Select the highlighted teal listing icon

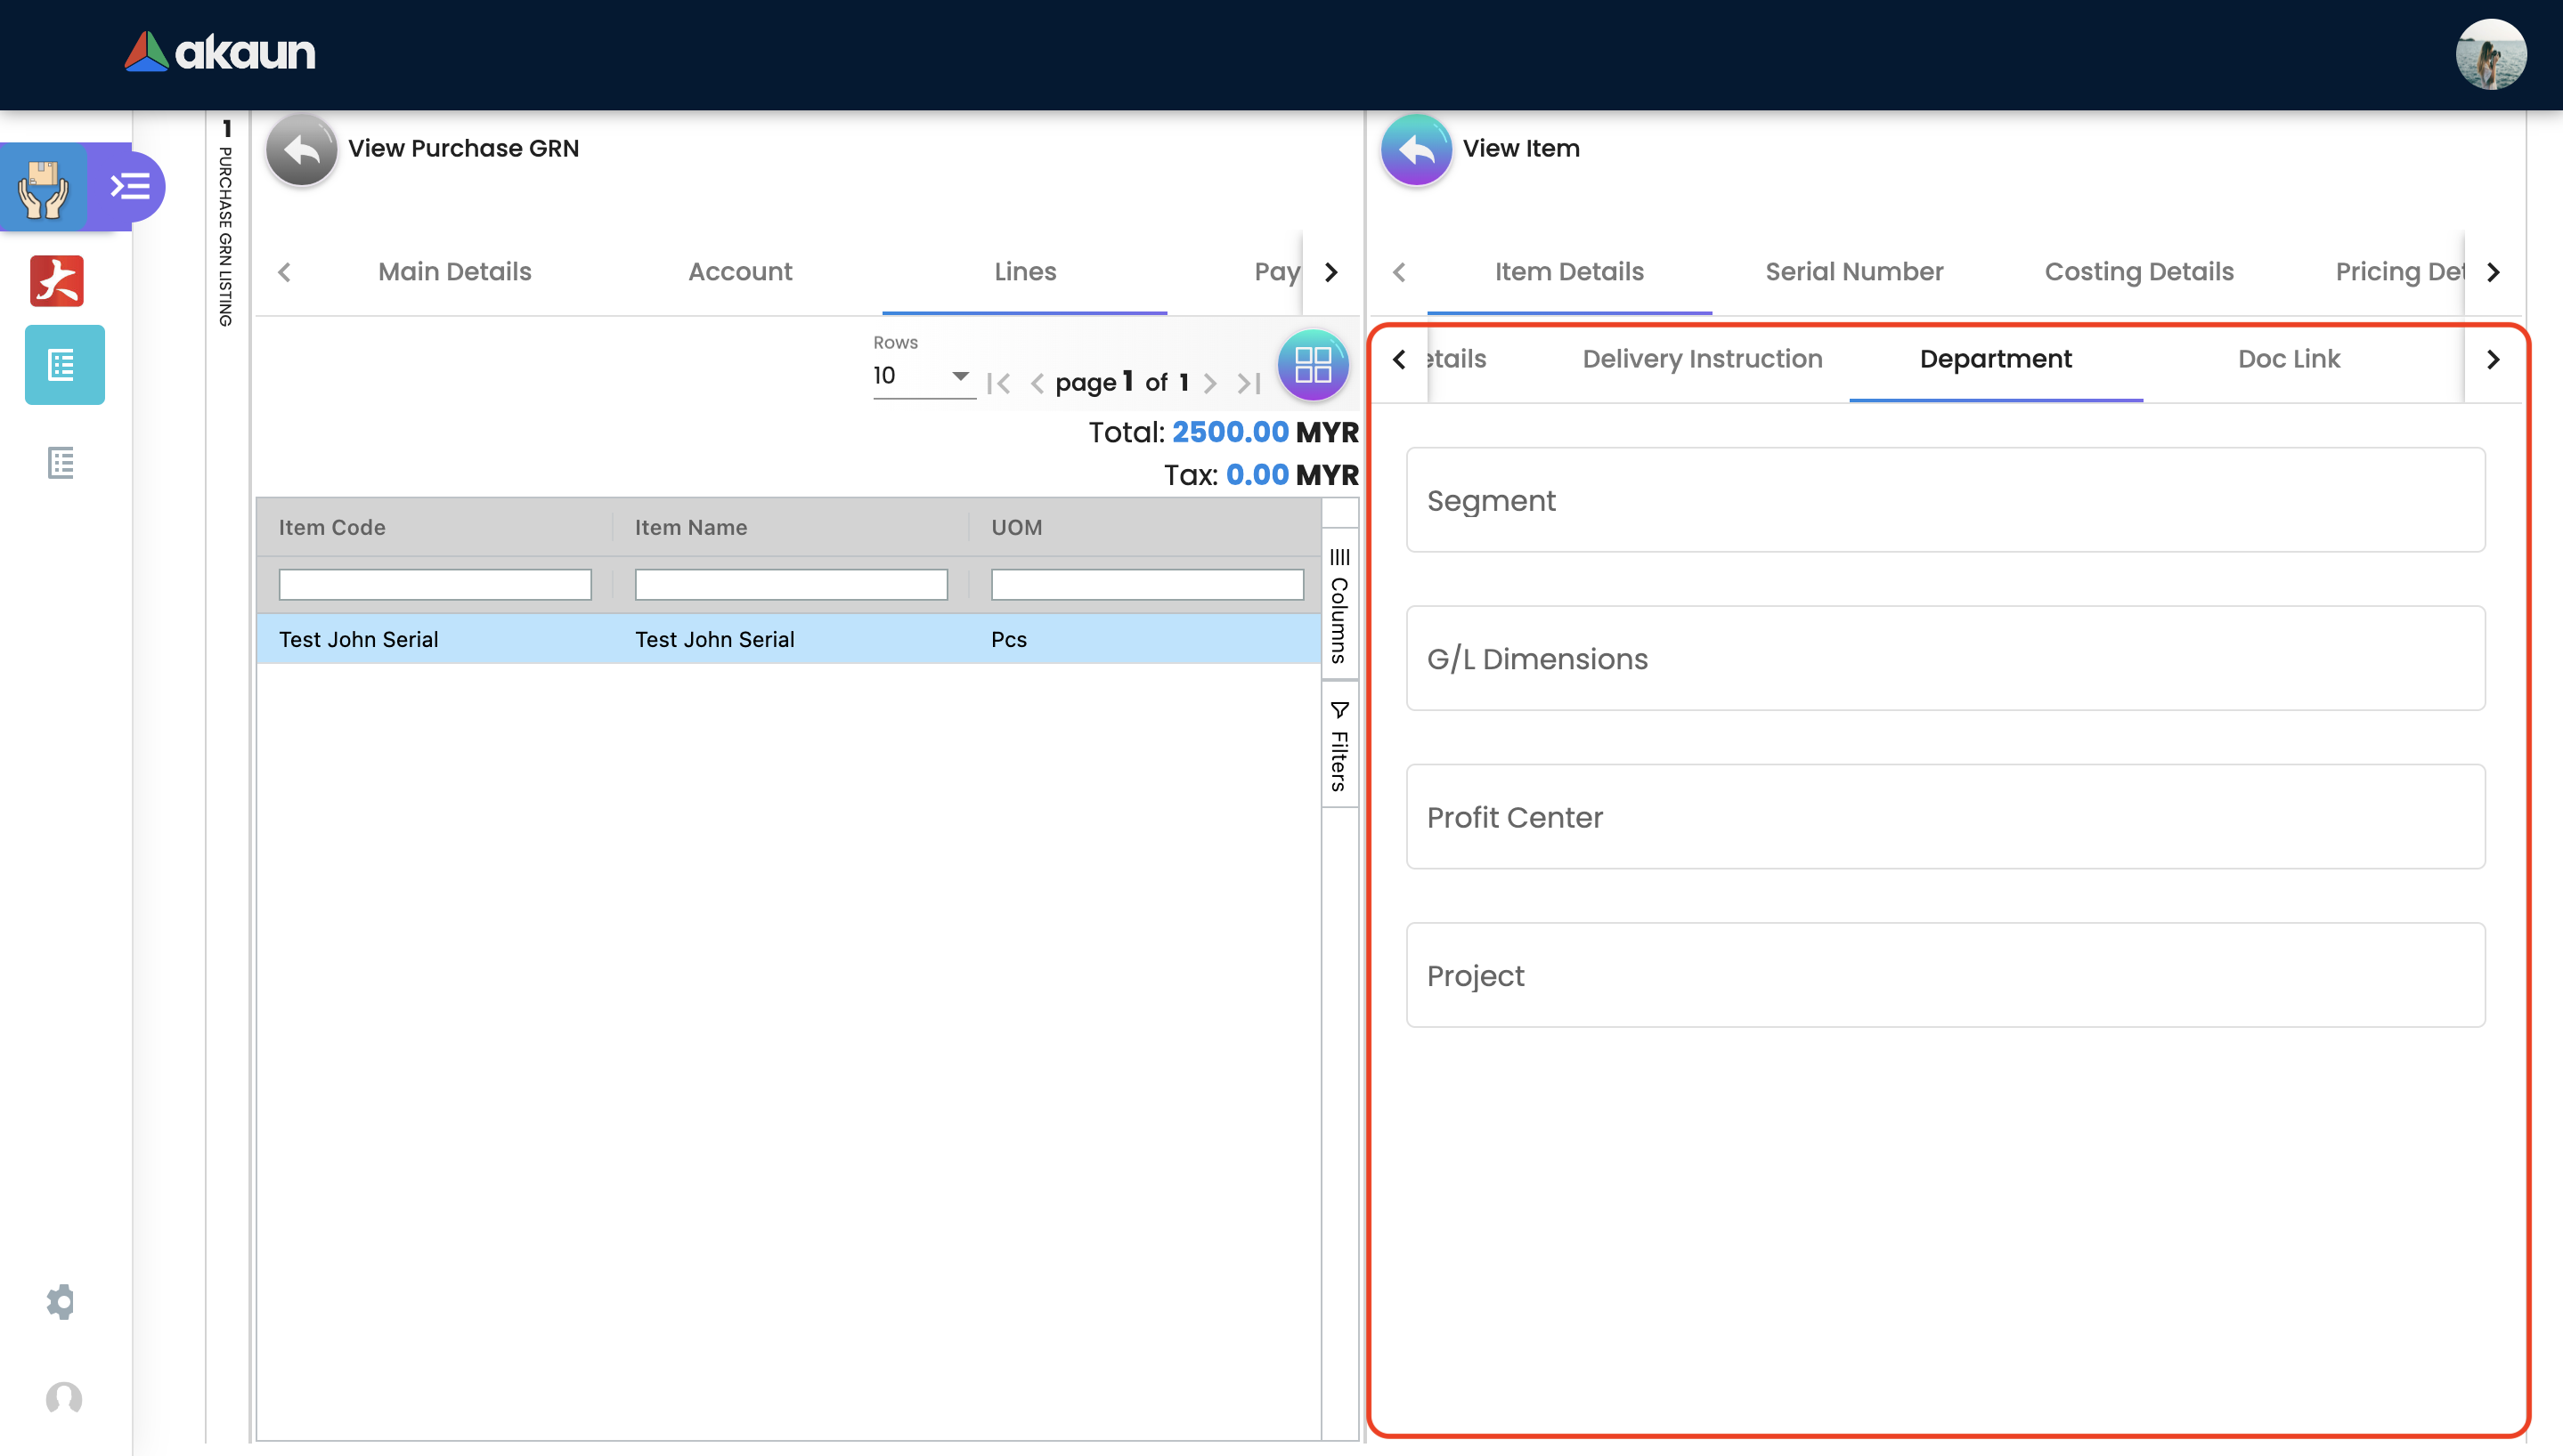point(64,365)
